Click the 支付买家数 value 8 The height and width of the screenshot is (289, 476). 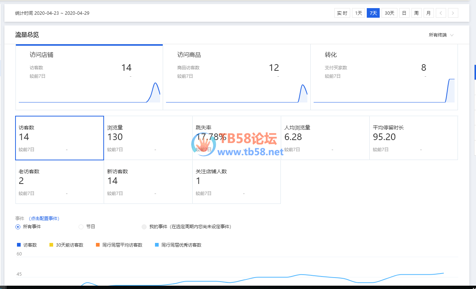click(424, 67)
